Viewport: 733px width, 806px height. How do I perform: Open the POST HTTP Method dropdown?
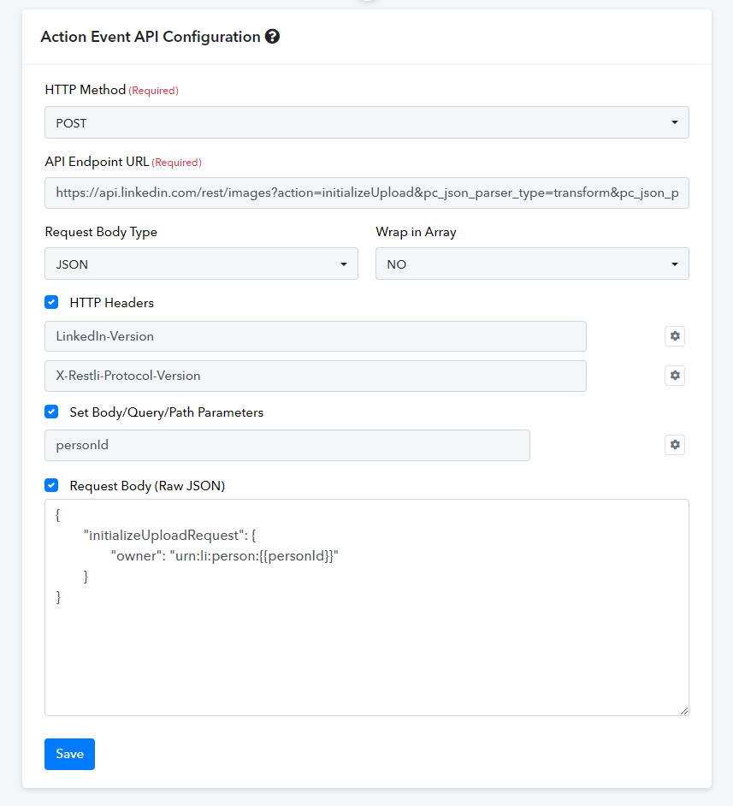(x=367, y=122)
